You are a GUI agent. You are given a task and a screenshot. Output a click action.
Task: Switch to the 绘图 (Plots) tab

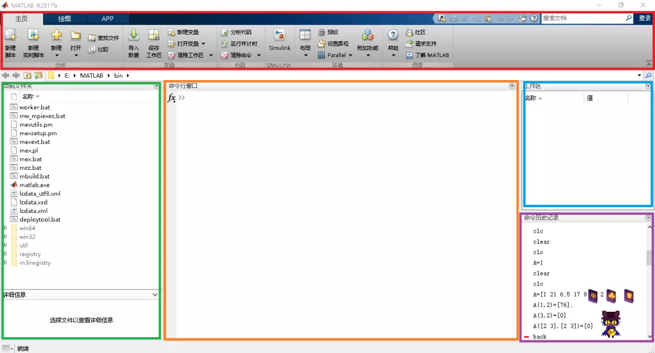tap(64, 18)
